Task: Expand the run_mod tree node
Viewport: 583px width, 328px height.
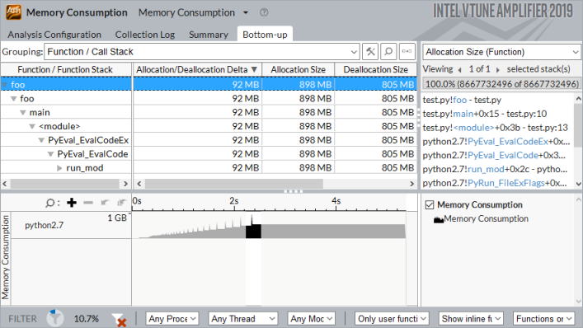Action: pos(59,168)
